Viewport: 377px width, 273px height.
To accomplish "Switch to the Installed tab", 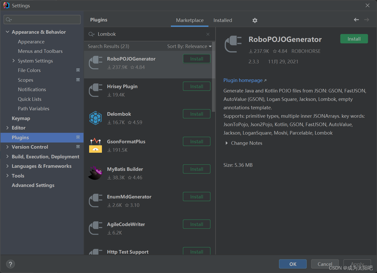I will pyautogui.click(x=223, y=20).
